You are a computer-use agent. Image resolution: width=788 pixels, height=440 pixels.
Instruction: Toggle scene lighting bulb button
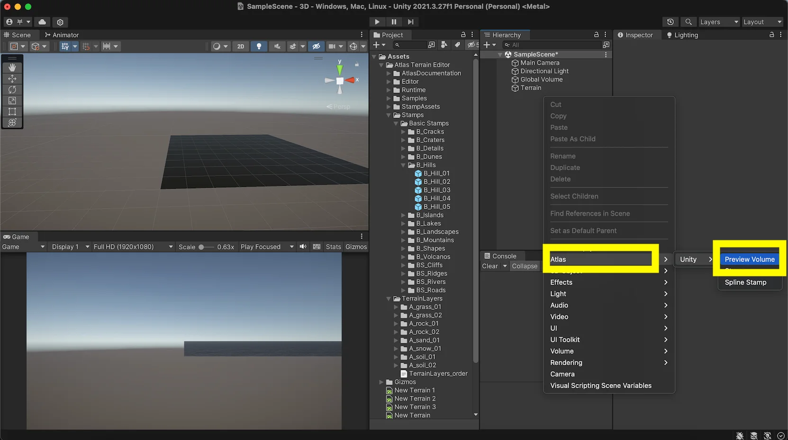point(259,46)
